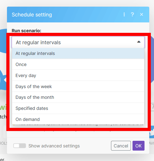
Task: Click the Run scenario select box
Action: pyautogui.click(x=78, y=42)
